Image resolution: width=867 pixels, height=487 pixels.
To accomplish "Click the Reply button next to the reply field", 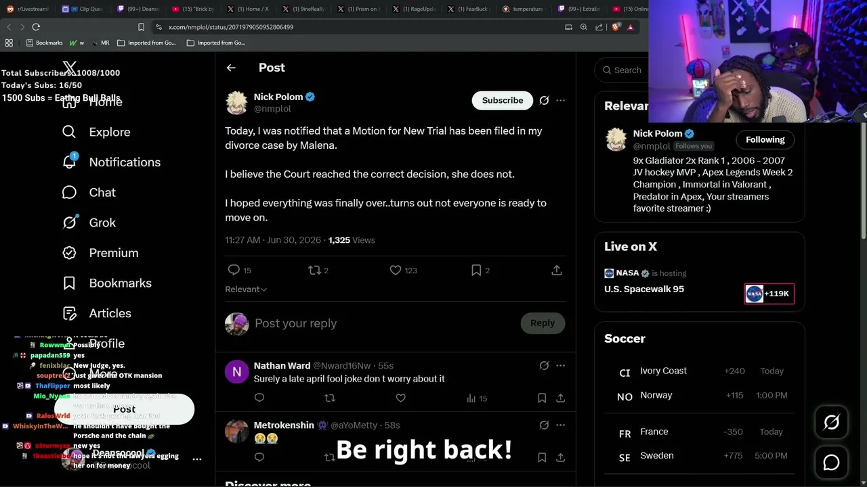I will click(543, 323).
